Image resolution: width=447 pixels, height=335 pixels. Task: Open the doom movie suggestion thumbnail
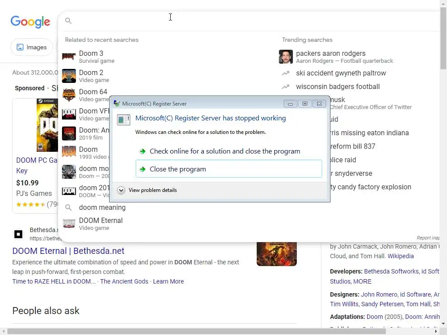point(69,171)
